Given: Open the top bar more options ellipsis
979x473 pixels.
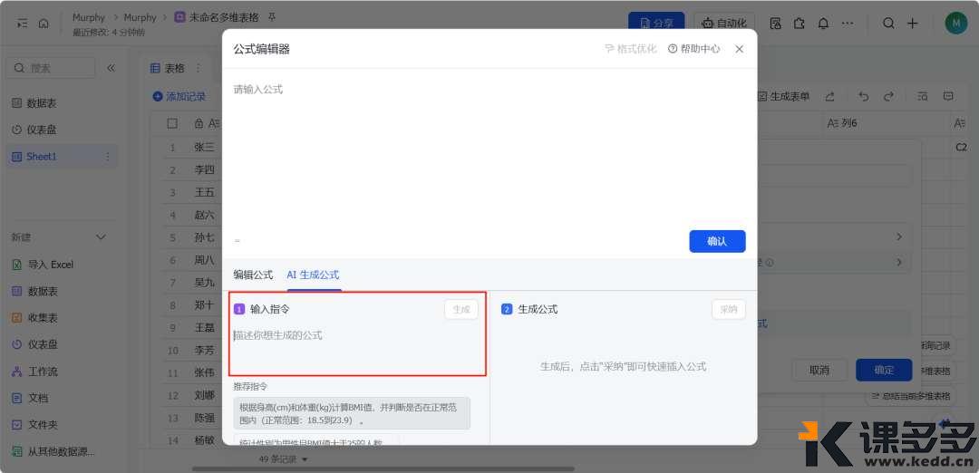Looking at the screenshot, I should click(x=848, y=23).
